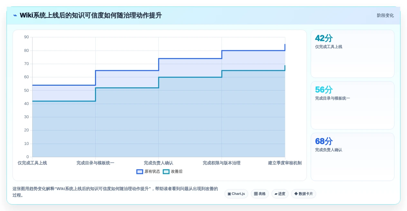This screenshot has width=407, height=211.
Task: Toggle the 改善后 legend swatch
Action: pyautogui.click(x=166, y=172)
